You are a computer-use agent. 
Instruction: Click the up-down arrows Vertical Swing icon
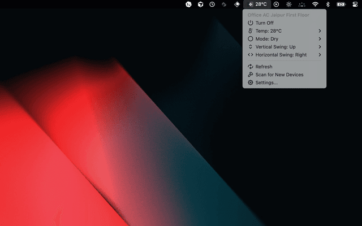[250, 46]
